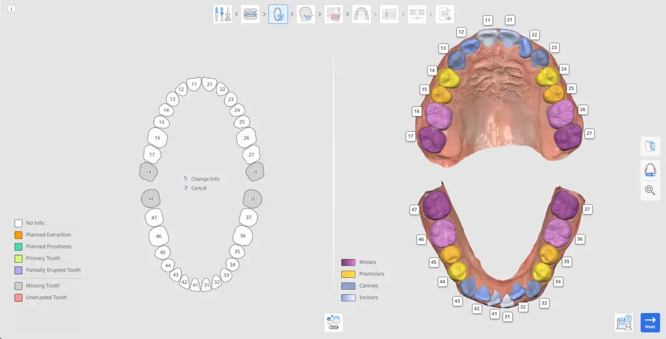Open the face profile workflow step
The width and height of the screenshot is (666, 339).
(x=306, y=14)
